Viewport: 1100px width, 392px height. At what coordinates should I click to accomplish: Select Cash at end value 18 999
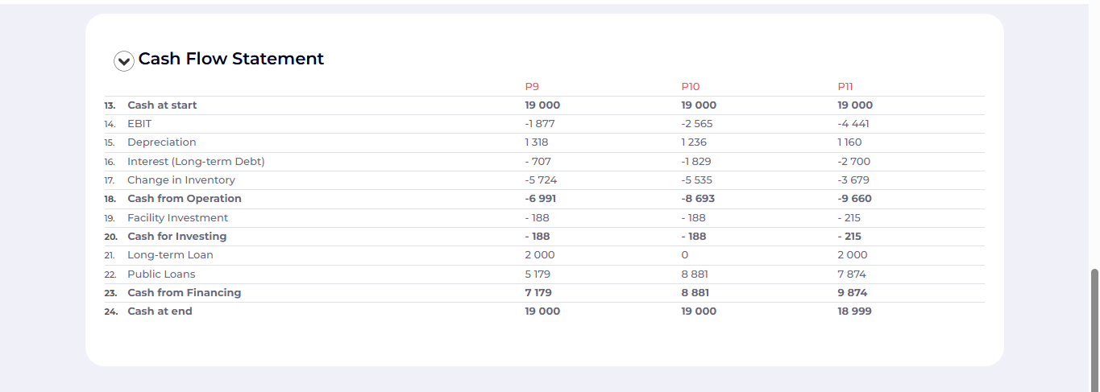tap(854, 312)
